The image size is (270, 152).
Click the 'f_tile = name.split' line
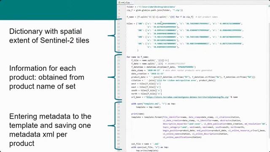point(150,60)
